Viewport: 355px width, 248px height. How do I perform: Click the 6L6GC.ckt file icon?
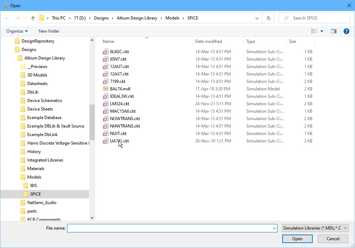click(105, 52)
